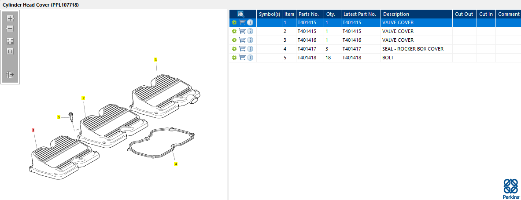521x200 pixels.
Task: Click latest part number T401417 cell
Action: click(x=361, y=49)
